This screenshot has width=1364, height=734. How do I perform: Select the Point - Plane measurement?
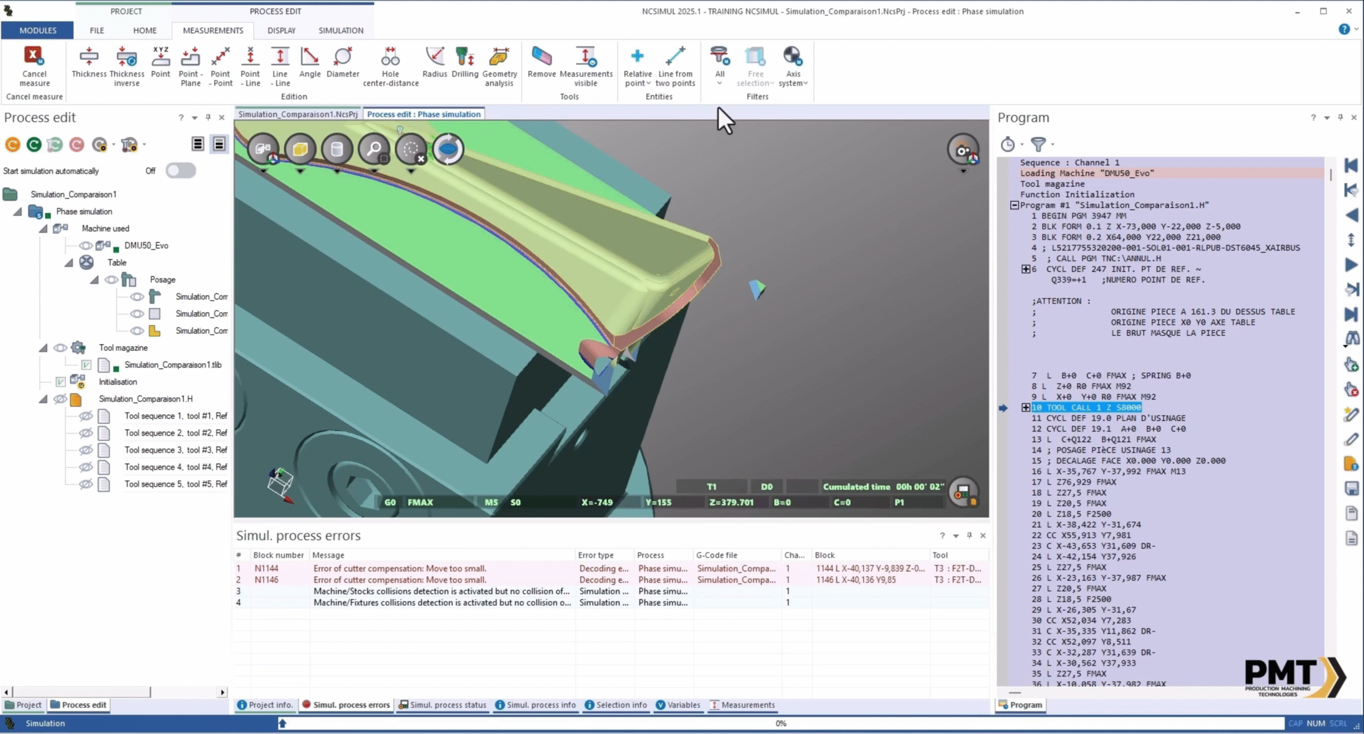point(190,66)
